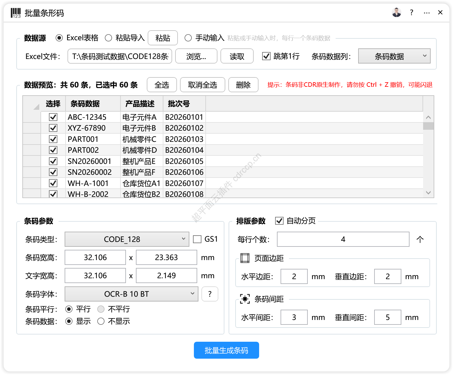Click the barcode width field 32.106

pos(95,257)
